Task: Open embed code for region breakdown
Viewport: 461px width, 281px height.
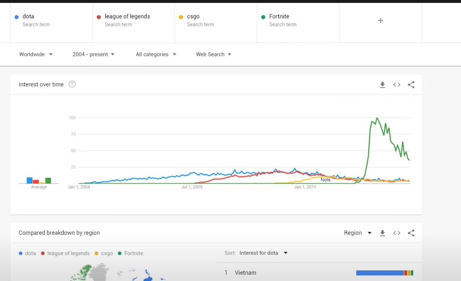Action: point(397,233)
